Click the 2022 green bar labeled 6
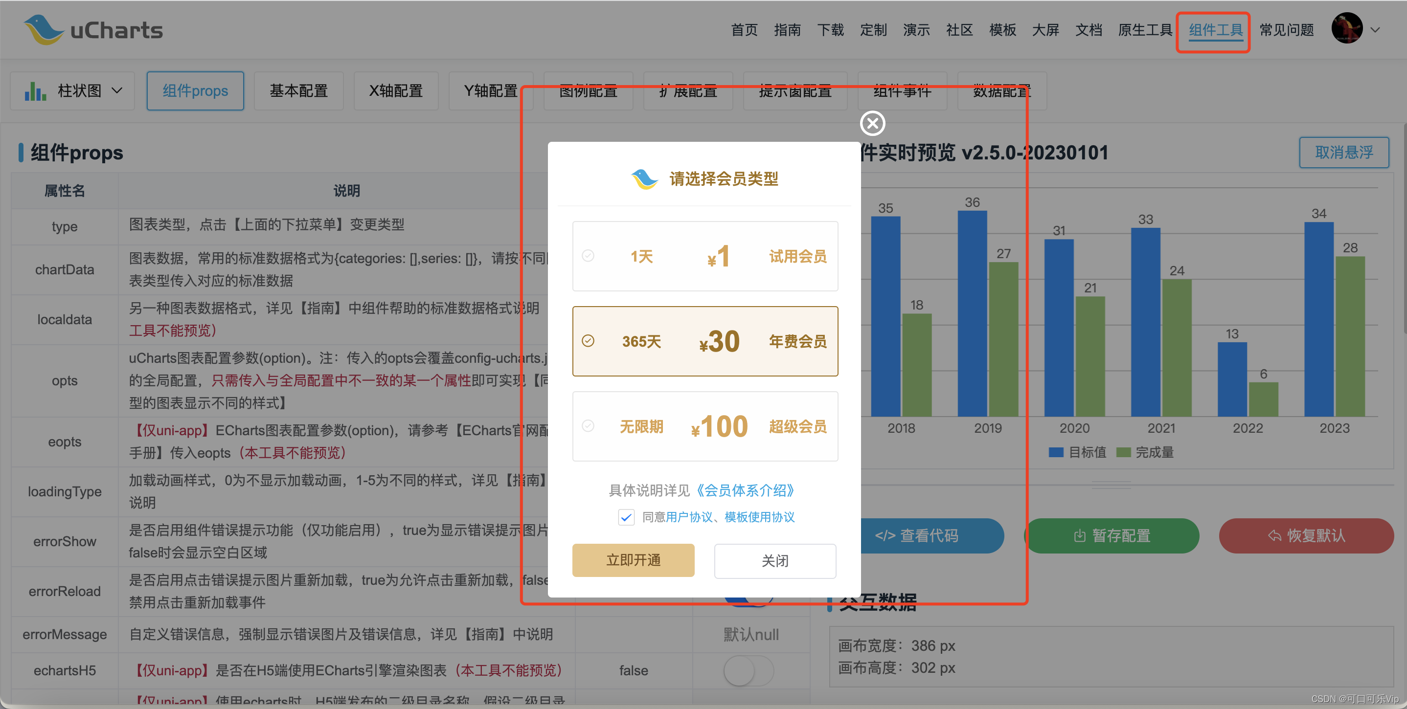 coord(1263,399)
